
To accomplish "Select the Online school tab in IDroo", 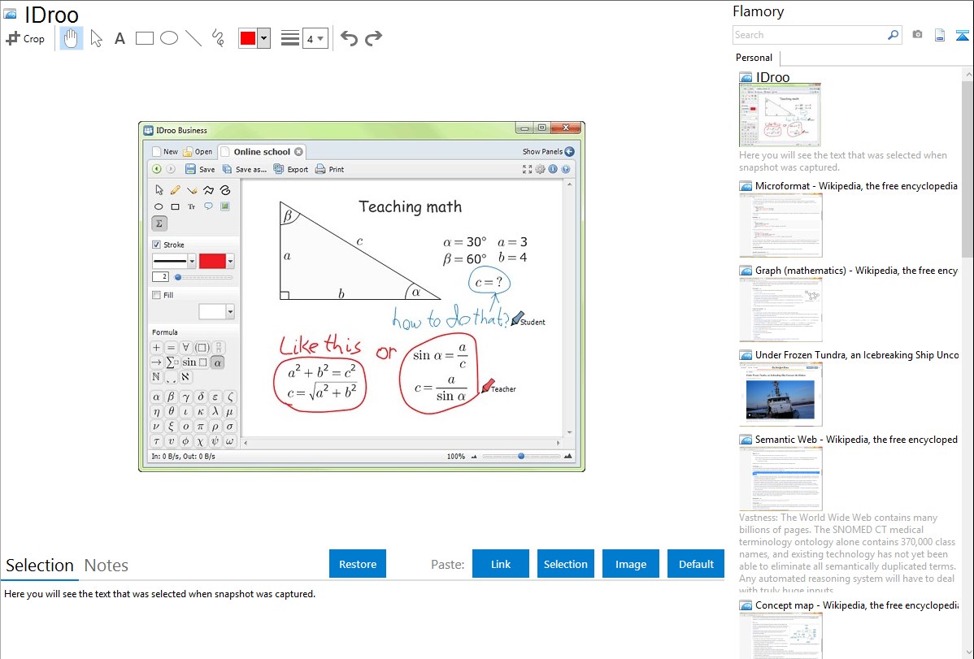I will (262, 152).
